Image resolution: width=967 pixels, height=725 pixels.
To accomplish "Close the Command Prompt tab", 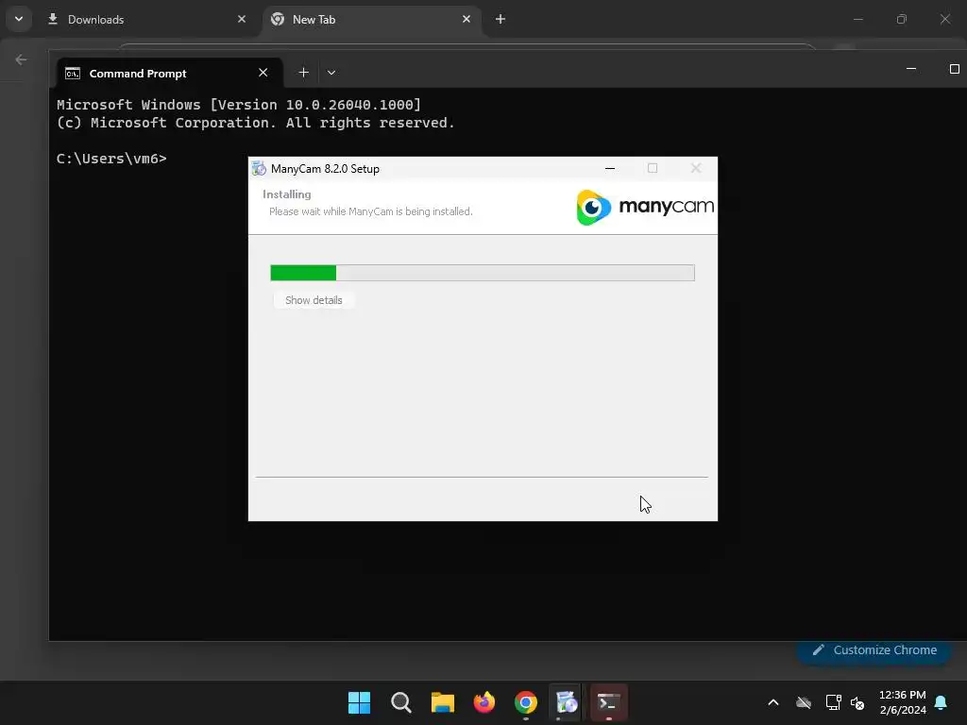I will [x=263, y=73].
